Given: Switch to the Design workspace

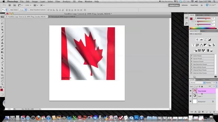Looking at the screenshot, I should pos(185,5).
